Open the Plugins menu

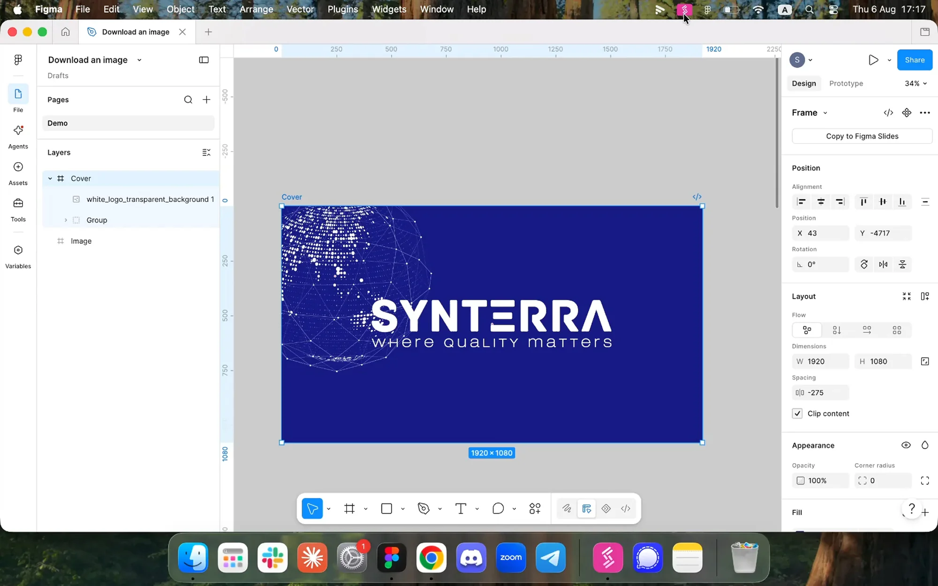click(342, 9)
